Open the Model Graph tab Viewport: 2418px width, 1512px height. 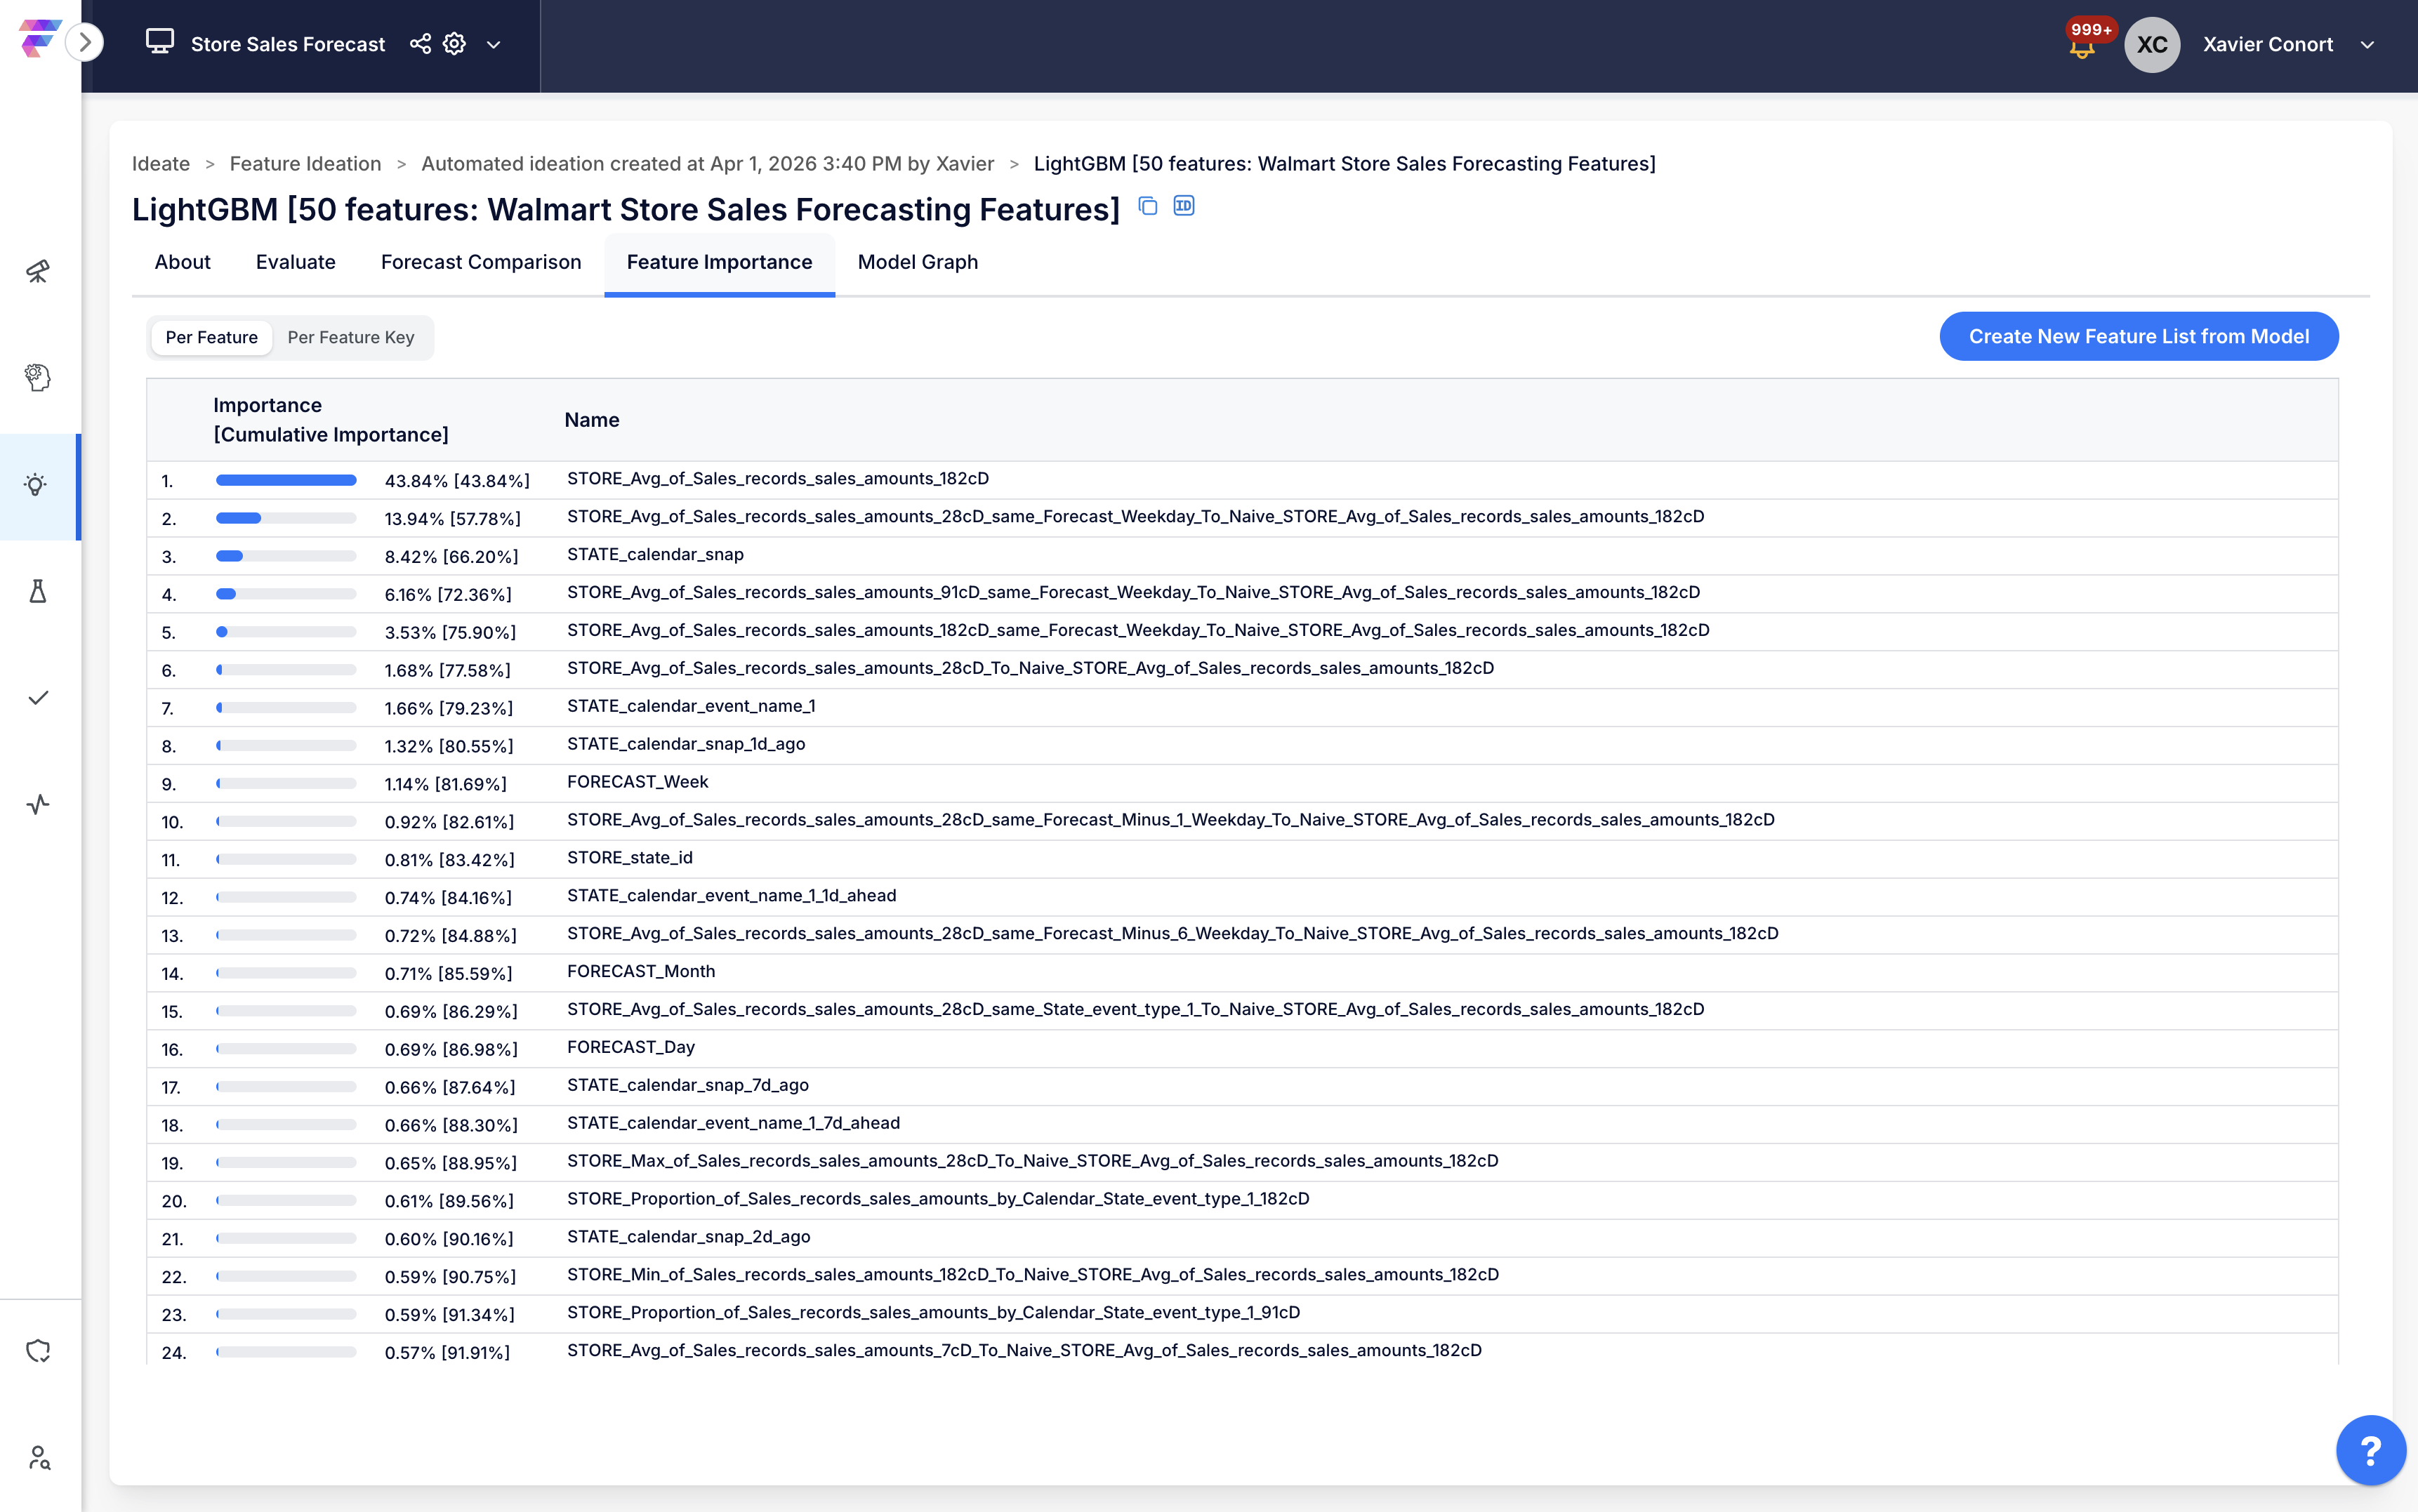tap(917, 262)
